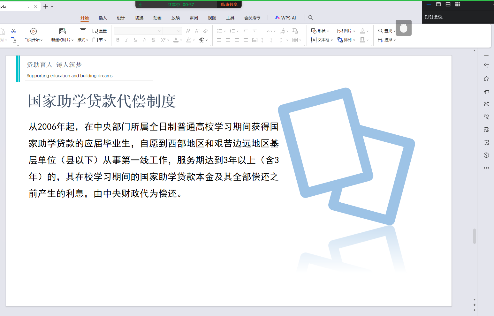Click the sidebar star icon
Viewport: 494px width, 316px height.
point(486,79)
